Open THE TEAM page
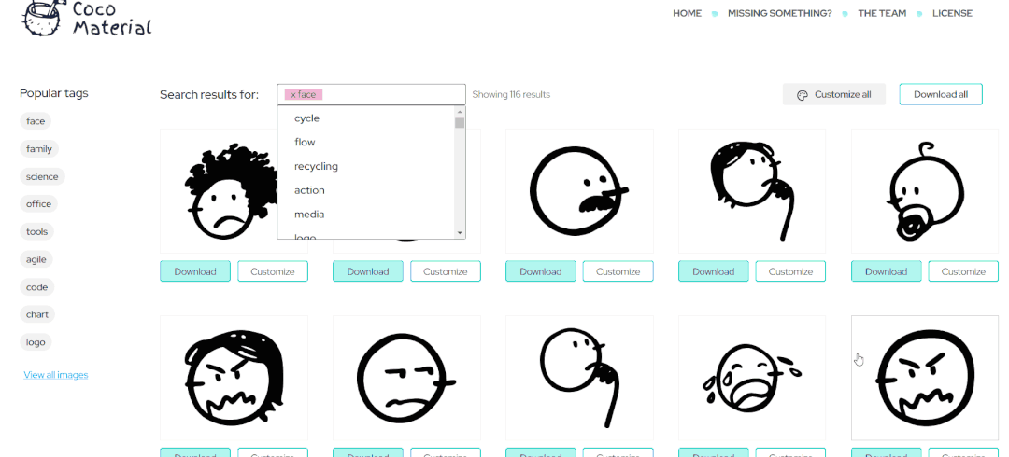Viewport: 1009px width, 457px height. click(x=882, y=13)
